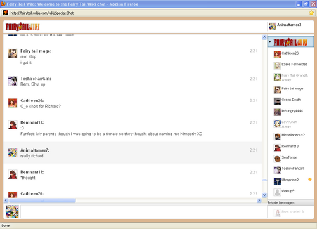
Task: Click the gold star next to Ultraprime2
Action: coord(310,180)
